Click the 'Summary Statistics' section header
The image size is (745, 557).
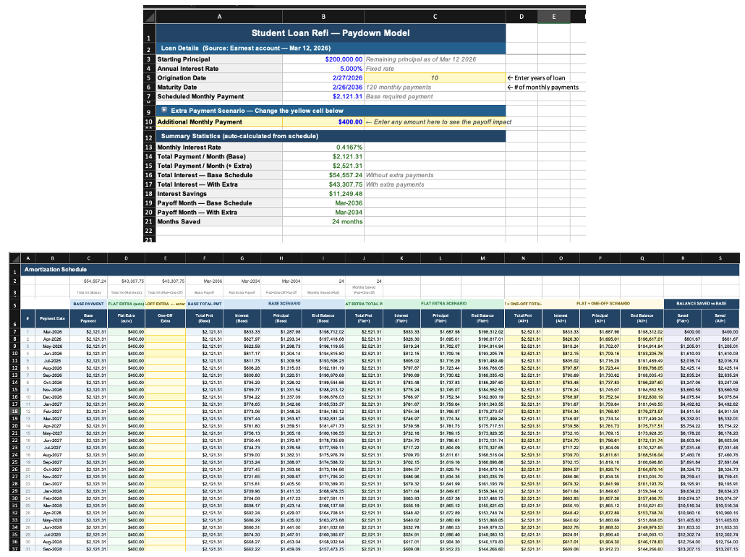pos(331,136)
